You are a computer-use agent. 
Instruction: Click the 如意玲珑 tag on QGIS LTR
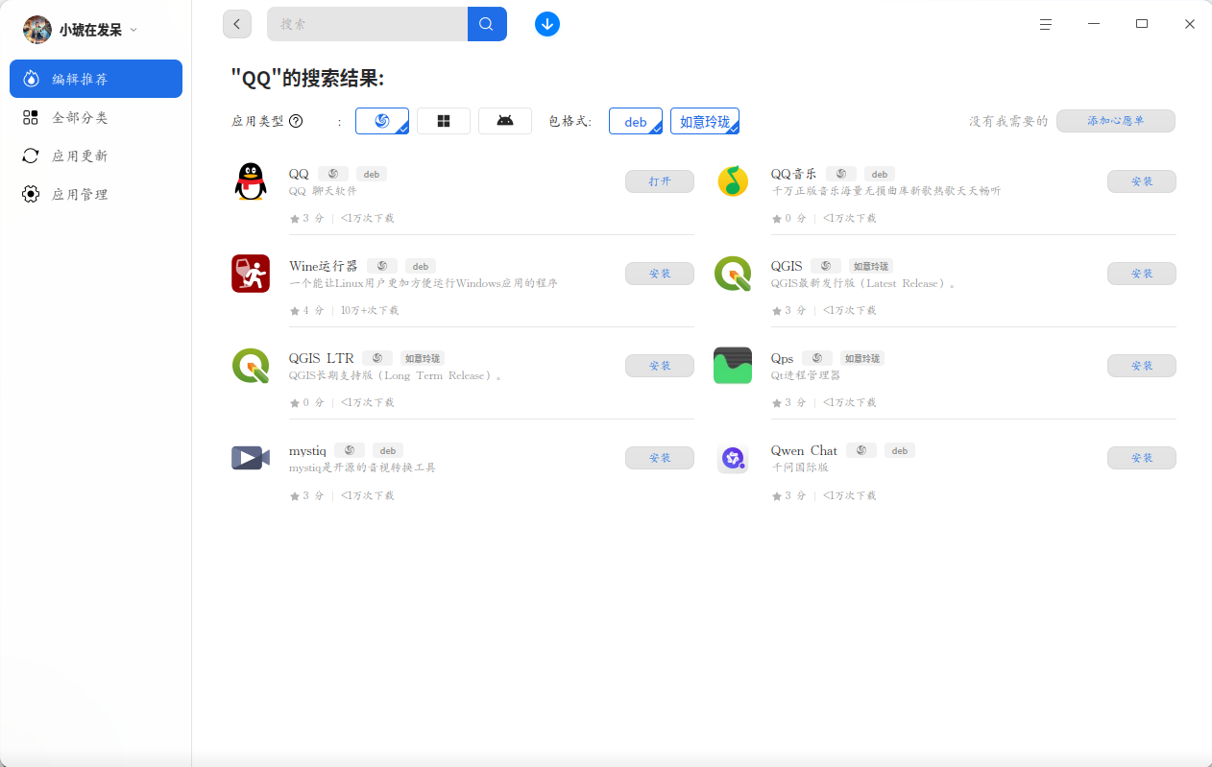[423, 358]
